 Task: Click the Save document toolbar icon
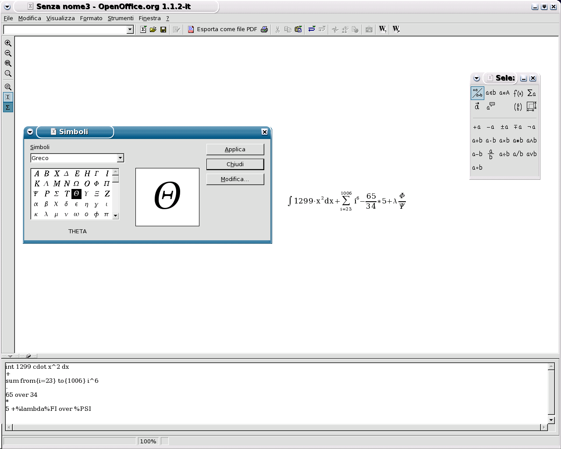(163, 29)
